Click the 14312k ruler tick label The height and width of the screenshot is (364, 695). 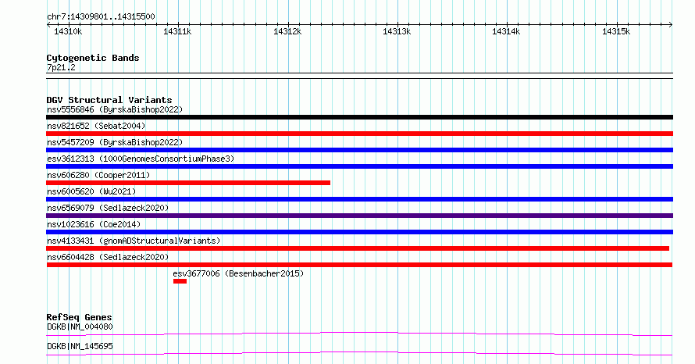coord(287,31)
